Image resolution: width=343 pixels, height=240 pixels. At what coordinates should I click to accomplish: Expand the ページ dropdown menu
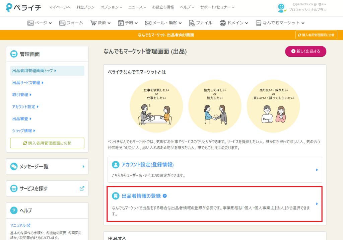coord(40,23)
